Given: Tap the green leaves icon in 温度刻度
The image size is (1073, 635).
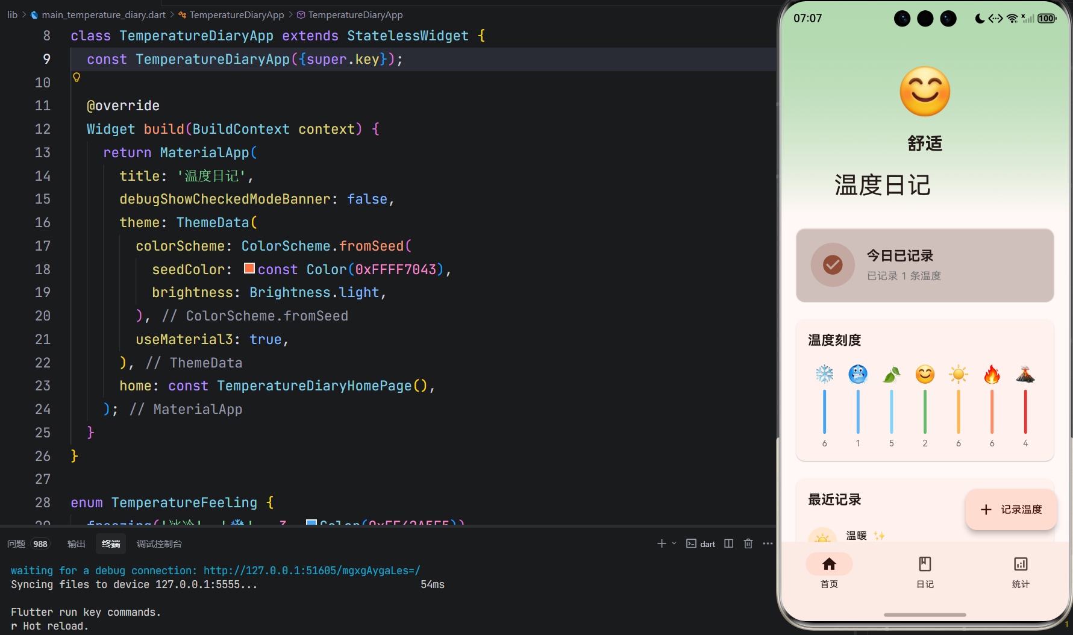Looking at the screenshot, I should [892, 374].
